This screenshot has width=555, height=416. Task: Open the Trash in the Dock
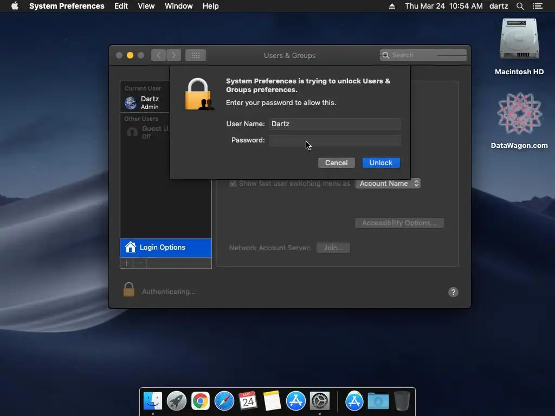[402, 401]
